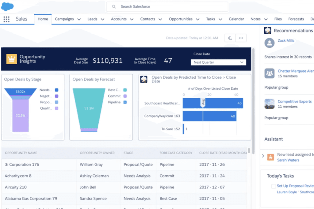Click the orange new lead star icon

270,157
